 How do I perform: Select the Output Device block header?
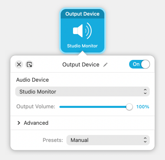click(82, 14)
